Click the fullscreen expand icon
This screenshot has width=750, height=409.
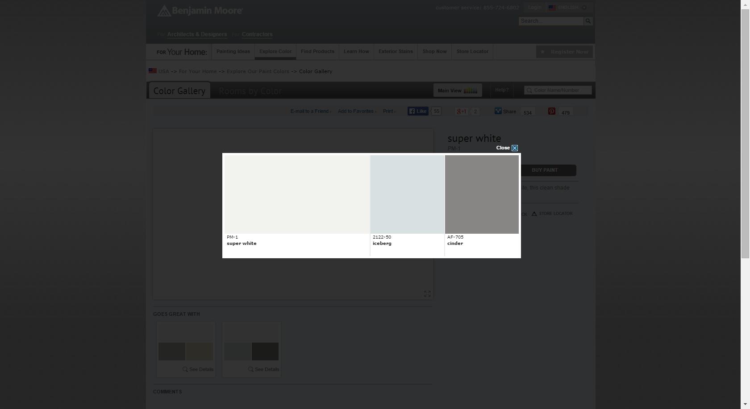(427, 293)
